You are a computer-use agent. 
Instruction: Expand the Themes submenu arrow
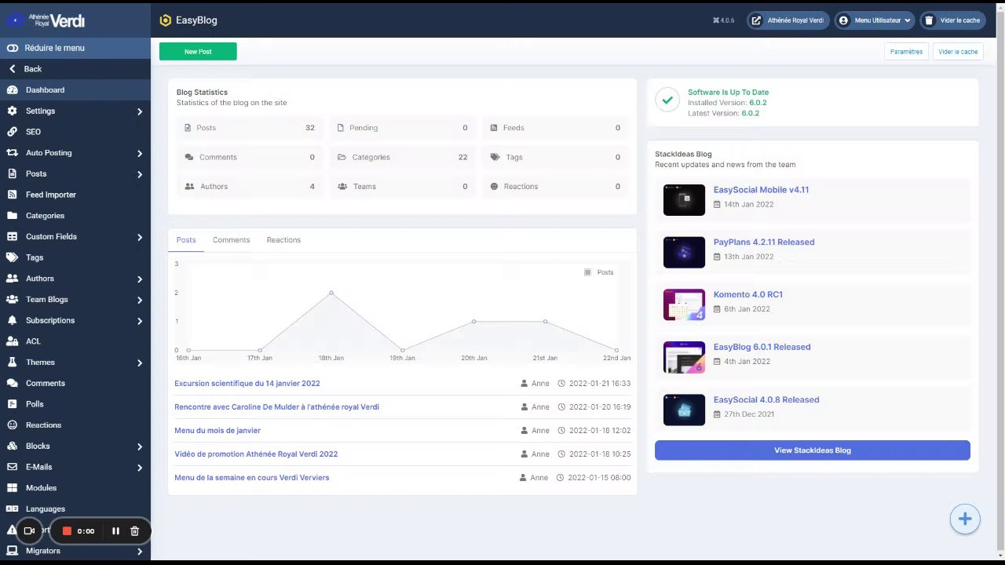point(140,363)
